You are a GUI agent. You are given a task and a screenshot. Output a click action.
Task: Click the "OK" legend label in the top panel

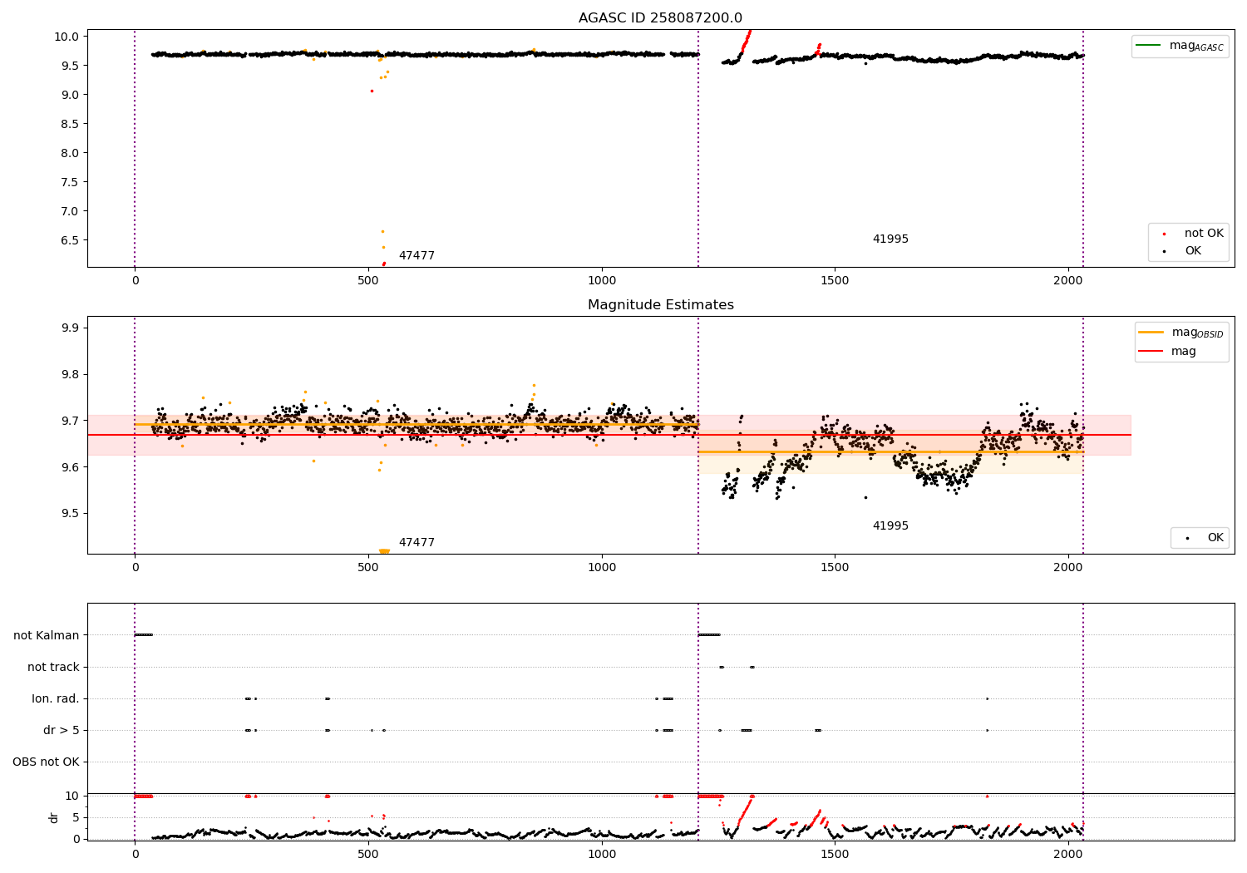pos(1193,251)
